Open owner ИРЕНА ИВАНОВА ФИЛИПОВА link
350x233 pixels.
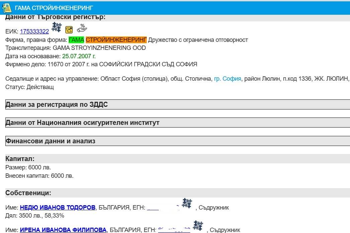pyautogui.click(x=63, y=230)
